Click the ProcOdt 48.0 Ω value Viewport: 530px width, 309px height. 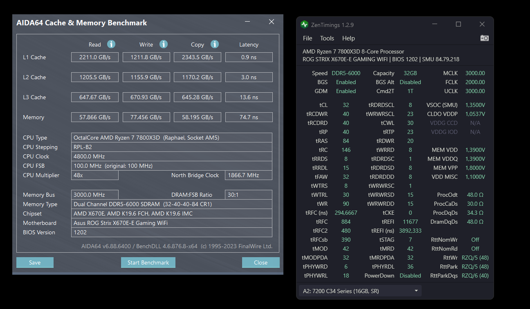tap(475, 195)
